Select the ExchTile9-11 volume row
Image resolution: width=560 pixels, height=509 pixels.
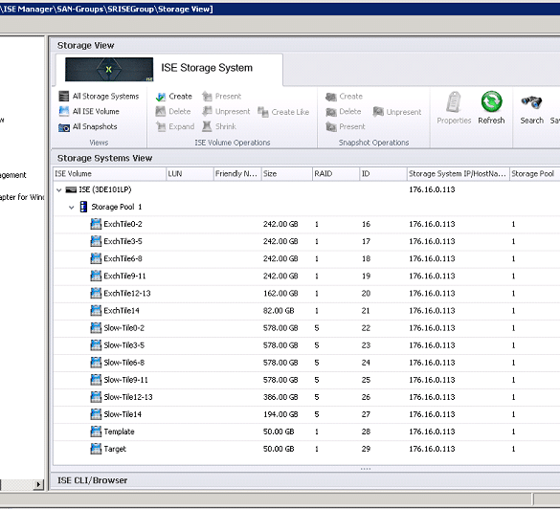(306, 277)
